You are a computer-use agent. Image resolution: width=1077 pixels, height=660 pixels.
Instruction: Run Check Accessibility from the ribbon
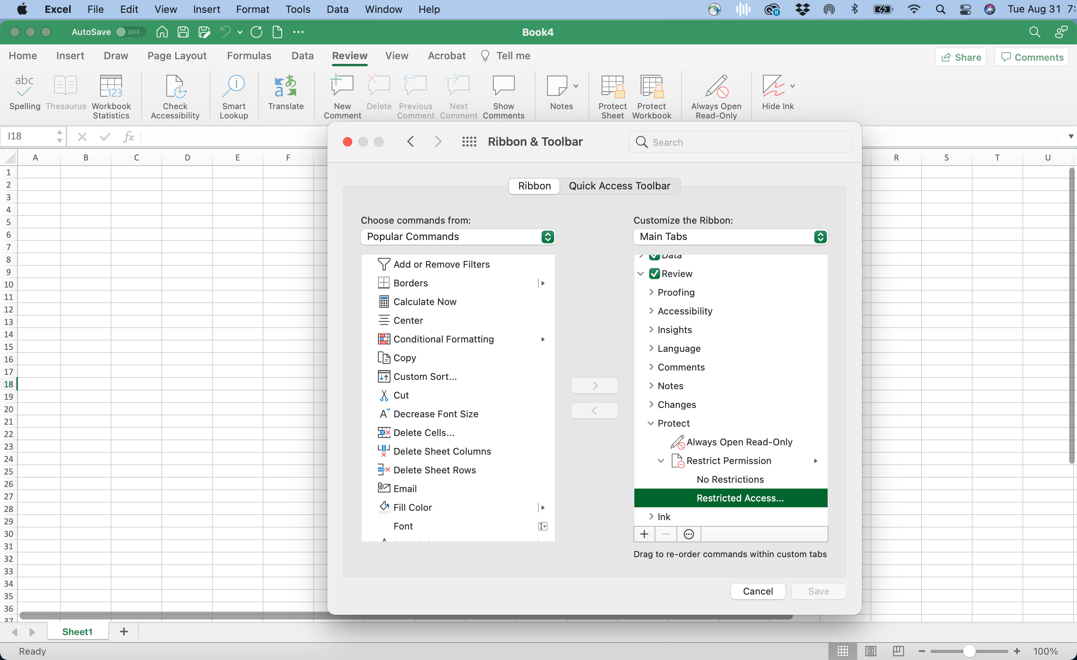pos(175,86)
